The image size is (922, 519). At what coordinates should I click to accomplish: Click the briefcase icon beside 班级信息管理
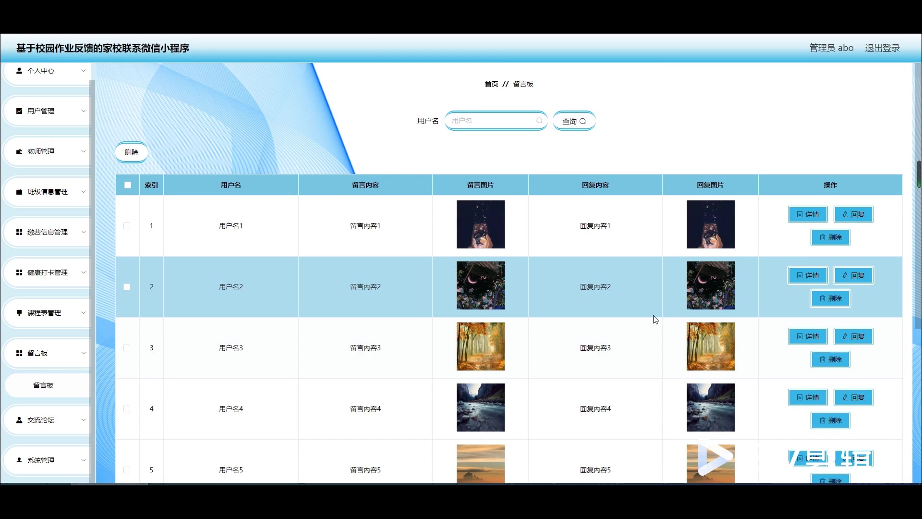click(x=19, y=192)
